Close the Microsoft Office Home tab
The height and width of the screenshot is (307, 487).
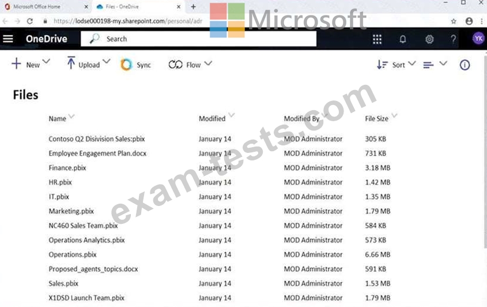point(86,6)
